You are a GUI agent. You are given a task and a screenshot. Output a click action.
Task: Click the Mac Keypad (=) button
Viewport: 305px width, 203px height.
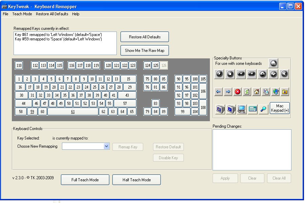(280, 108)
